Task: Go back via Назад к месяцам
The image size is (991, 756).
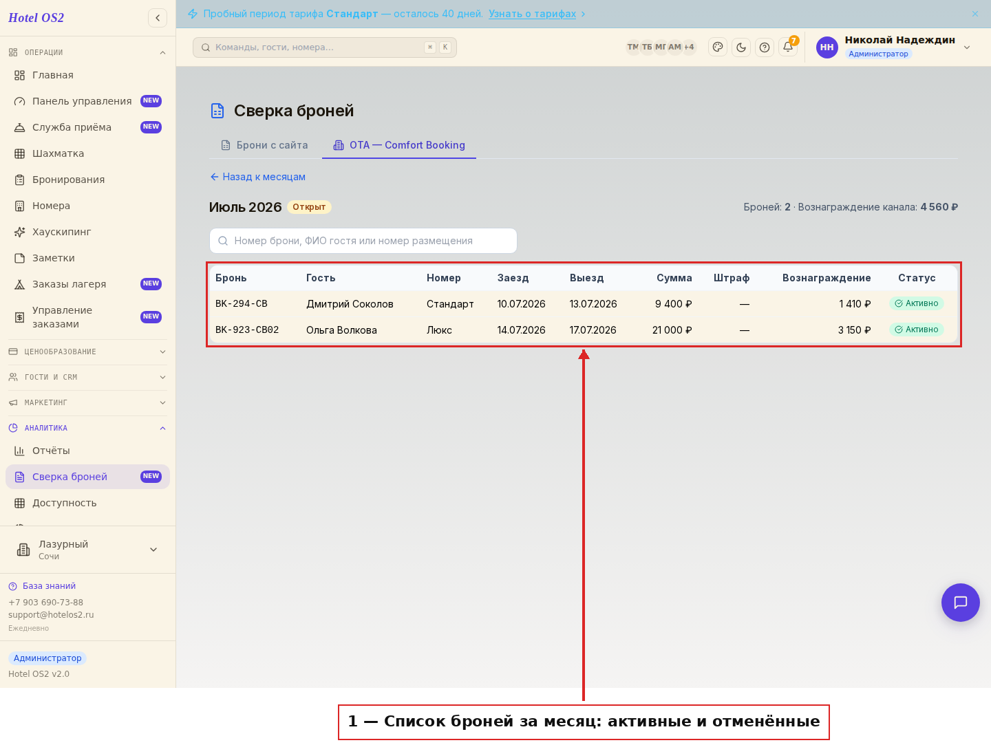Action: coord(257,177)
